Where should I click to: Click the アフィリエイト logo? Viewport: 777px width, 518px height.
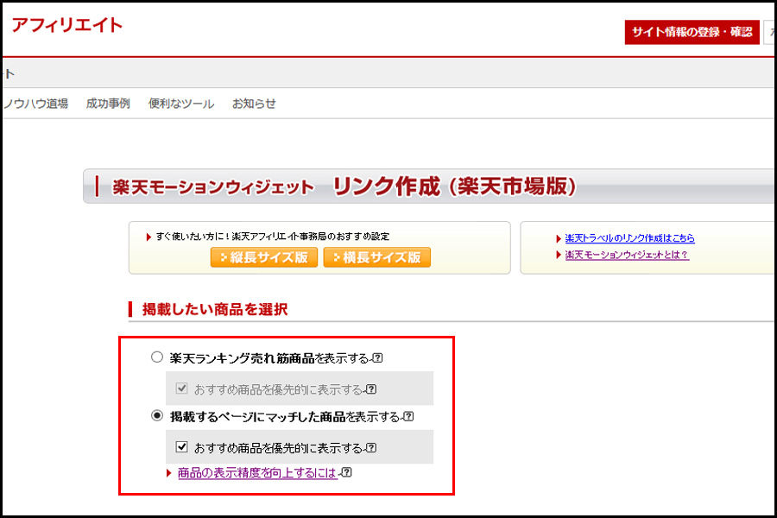tap(66, 25)
